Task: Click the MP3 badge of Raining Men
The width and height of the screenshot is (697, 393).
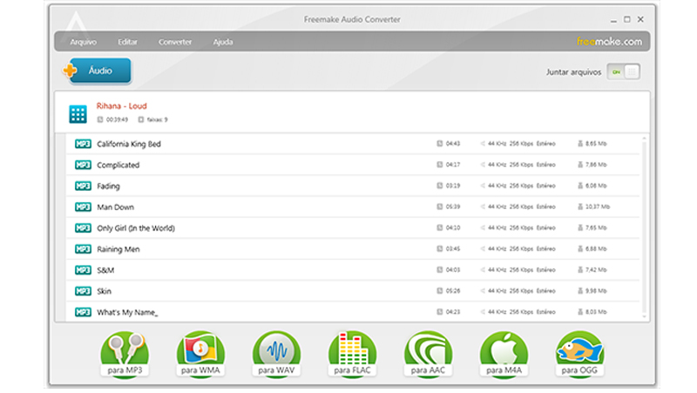Action: 83,249
